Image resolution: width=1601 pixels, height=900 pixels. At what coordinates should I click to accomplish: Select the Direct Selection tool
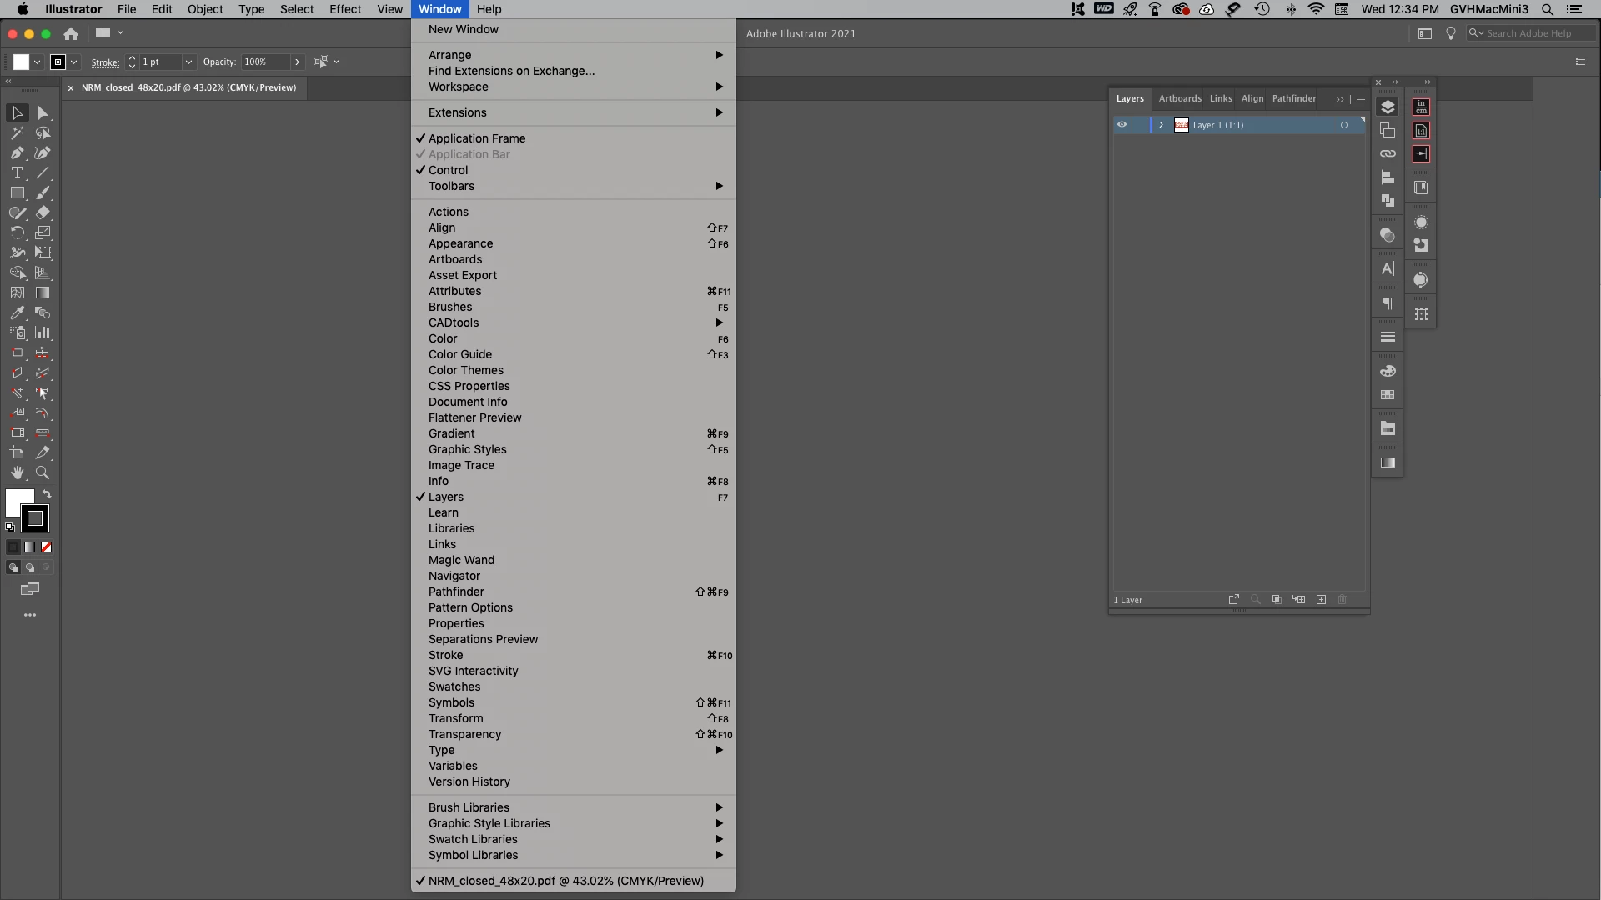click(x=43, y=112)
